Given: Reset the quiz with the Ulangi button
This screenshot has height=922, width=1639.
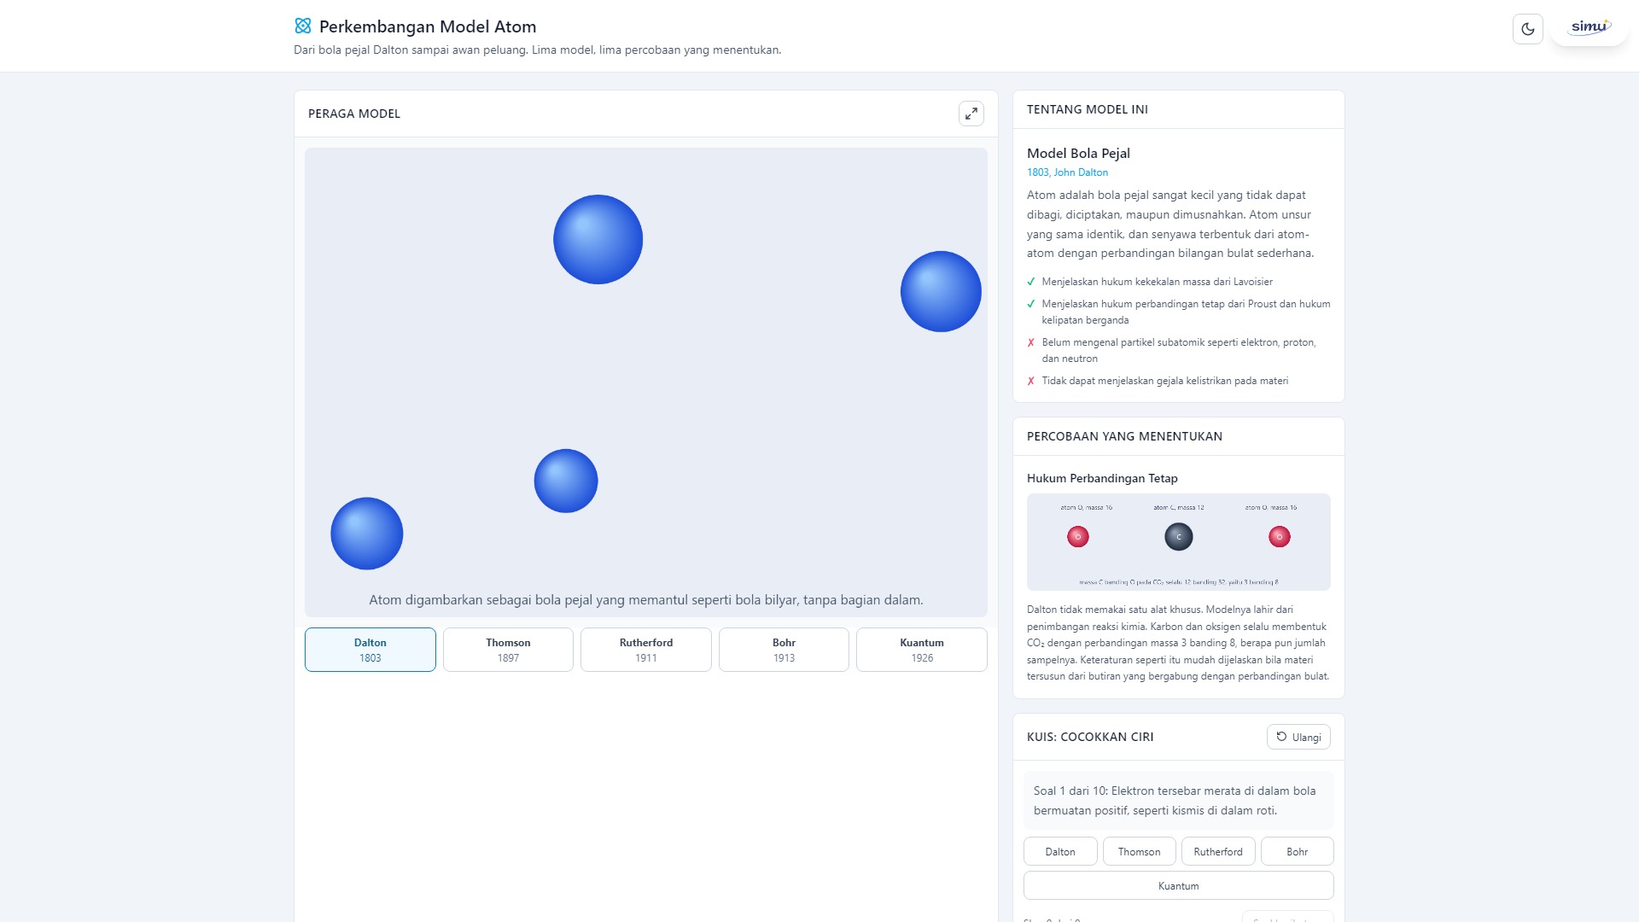Looking at the screenshot, I should click(1298, 737).
